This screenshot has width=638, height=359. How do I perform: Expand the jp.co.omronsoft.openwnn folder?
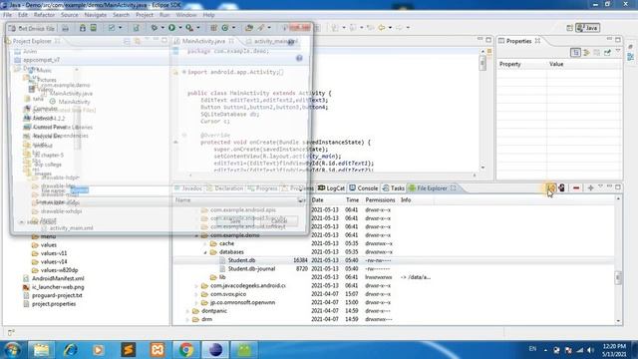[x=196, y=302]
